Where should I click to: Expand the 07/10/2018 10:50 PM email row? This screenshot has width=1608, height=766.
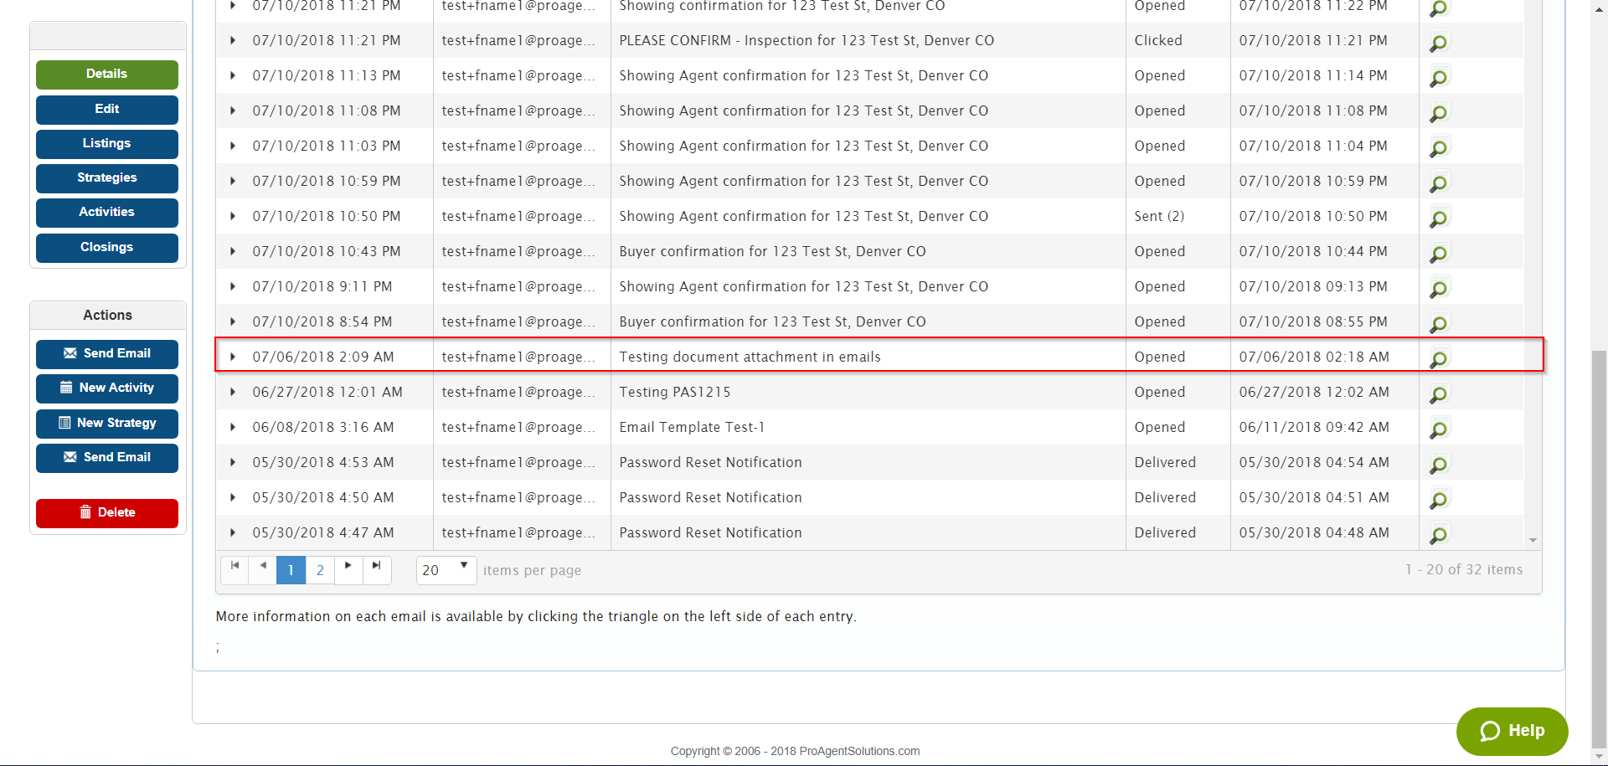[233, 216]
